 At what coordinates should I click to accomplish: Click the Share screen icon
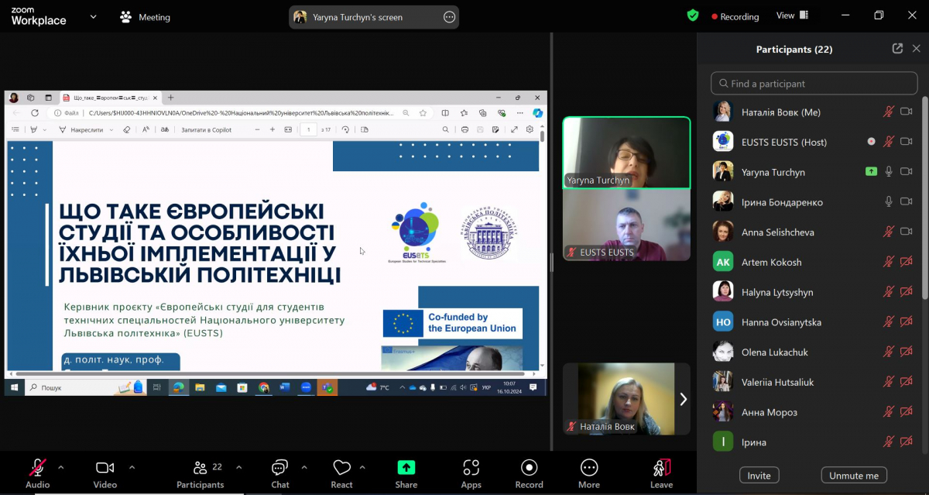tap(406, 468)
